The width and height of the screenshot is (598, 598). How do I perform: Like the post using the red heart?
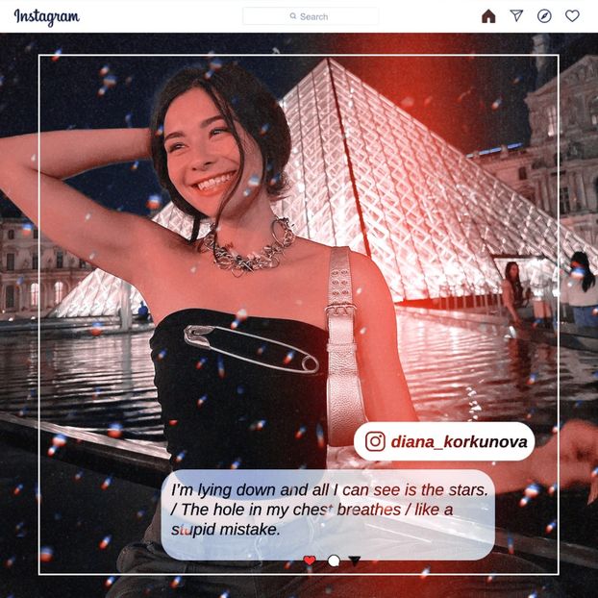310,561
